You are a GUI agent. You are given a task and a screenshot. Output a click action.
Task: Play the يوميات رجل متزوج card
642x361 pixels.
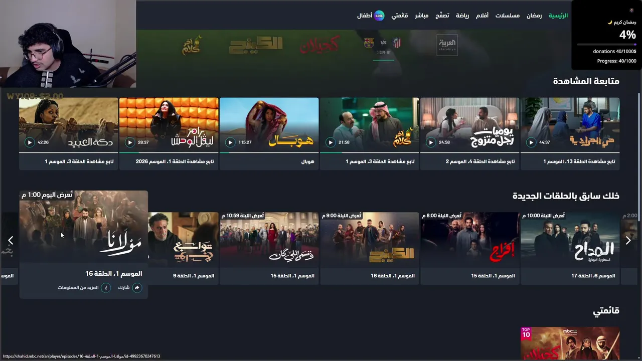(431, 142)
